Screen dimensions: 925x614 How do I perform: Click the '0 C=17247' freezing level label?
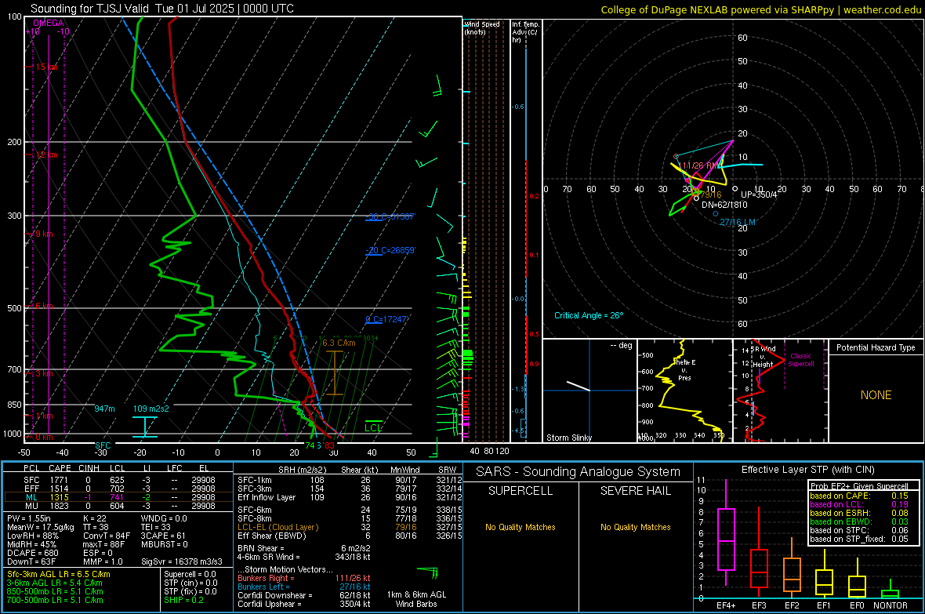pyautogui.click(x=386, y=319)
